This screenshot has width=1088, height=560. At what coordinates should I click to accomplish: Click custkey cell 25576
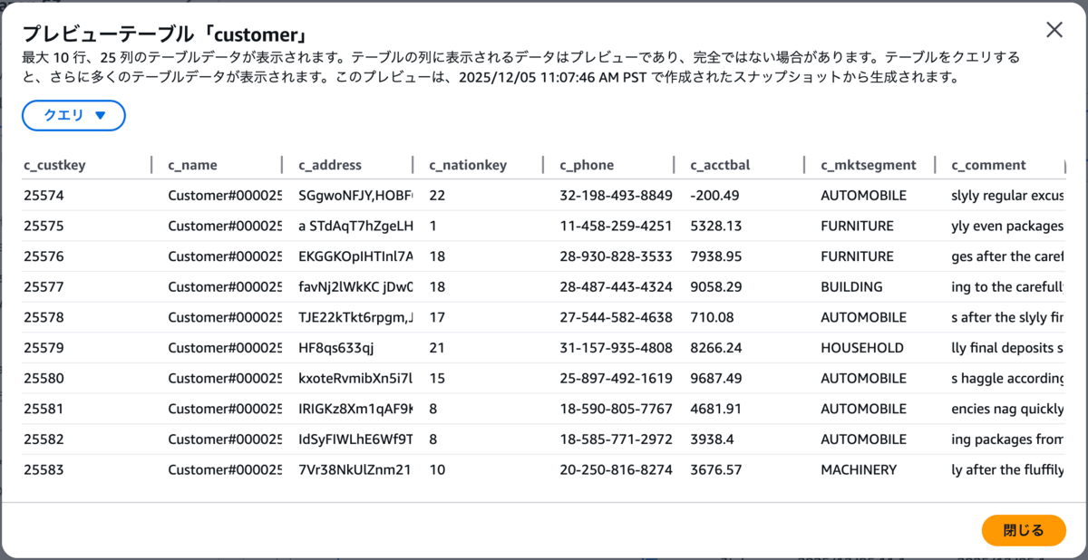pos(44,256)
